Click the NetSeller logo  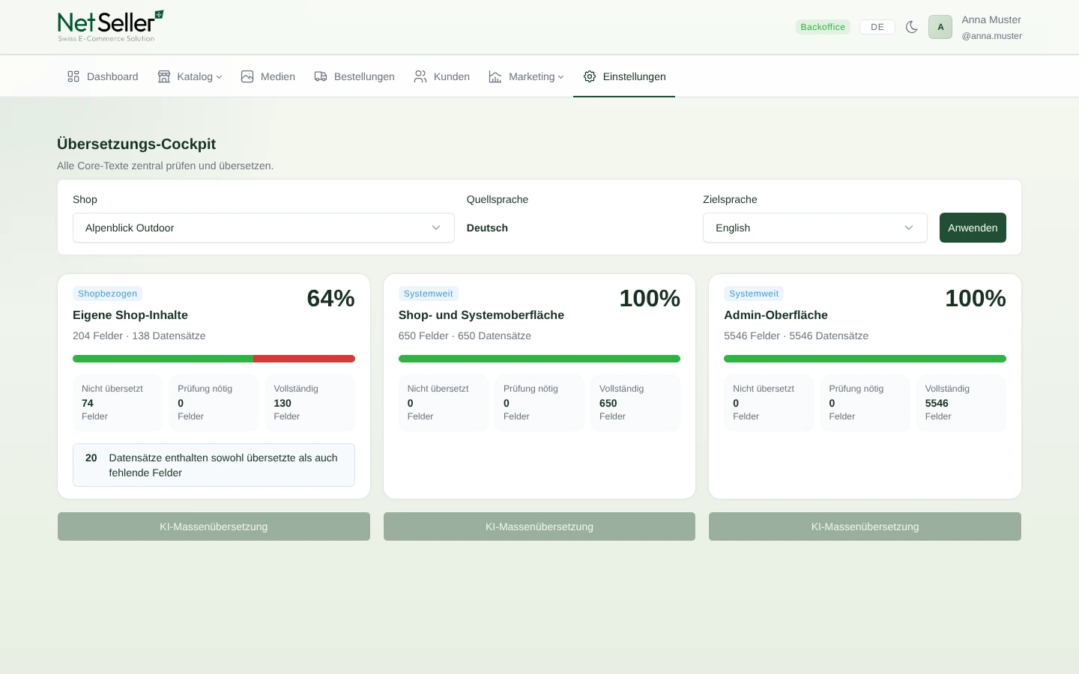(x=110, y=26)
